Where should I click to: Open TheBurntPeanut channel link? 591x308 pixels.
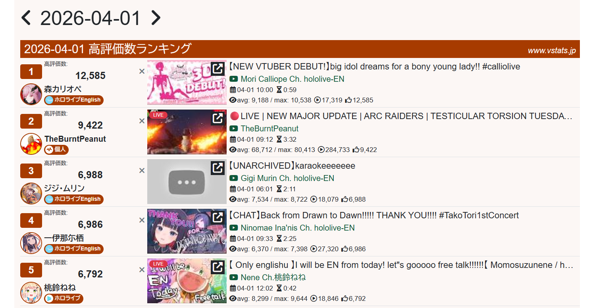coord(270,129)
